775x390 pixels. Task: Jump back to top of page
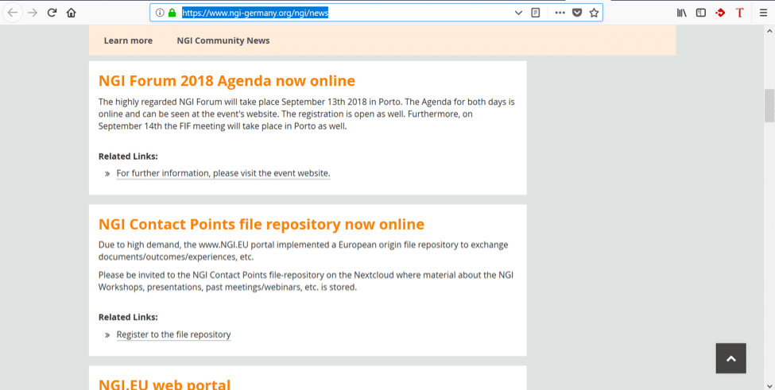click(x=731, y=358)
